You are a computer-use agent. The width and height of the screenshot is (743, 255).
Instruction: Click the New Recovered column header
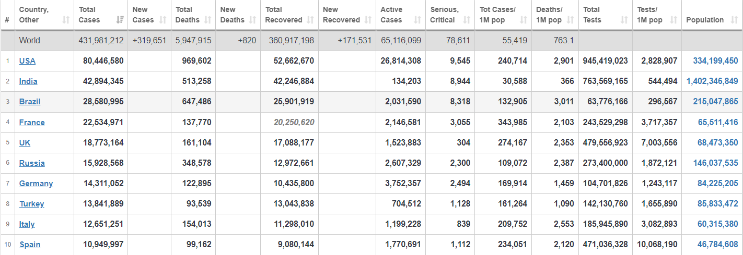pyautogui.click(x=347, y=15)
